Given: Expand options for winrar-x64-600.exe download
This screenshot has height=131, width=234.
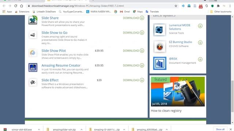Looking at the screenshot, I should (39, 130).
